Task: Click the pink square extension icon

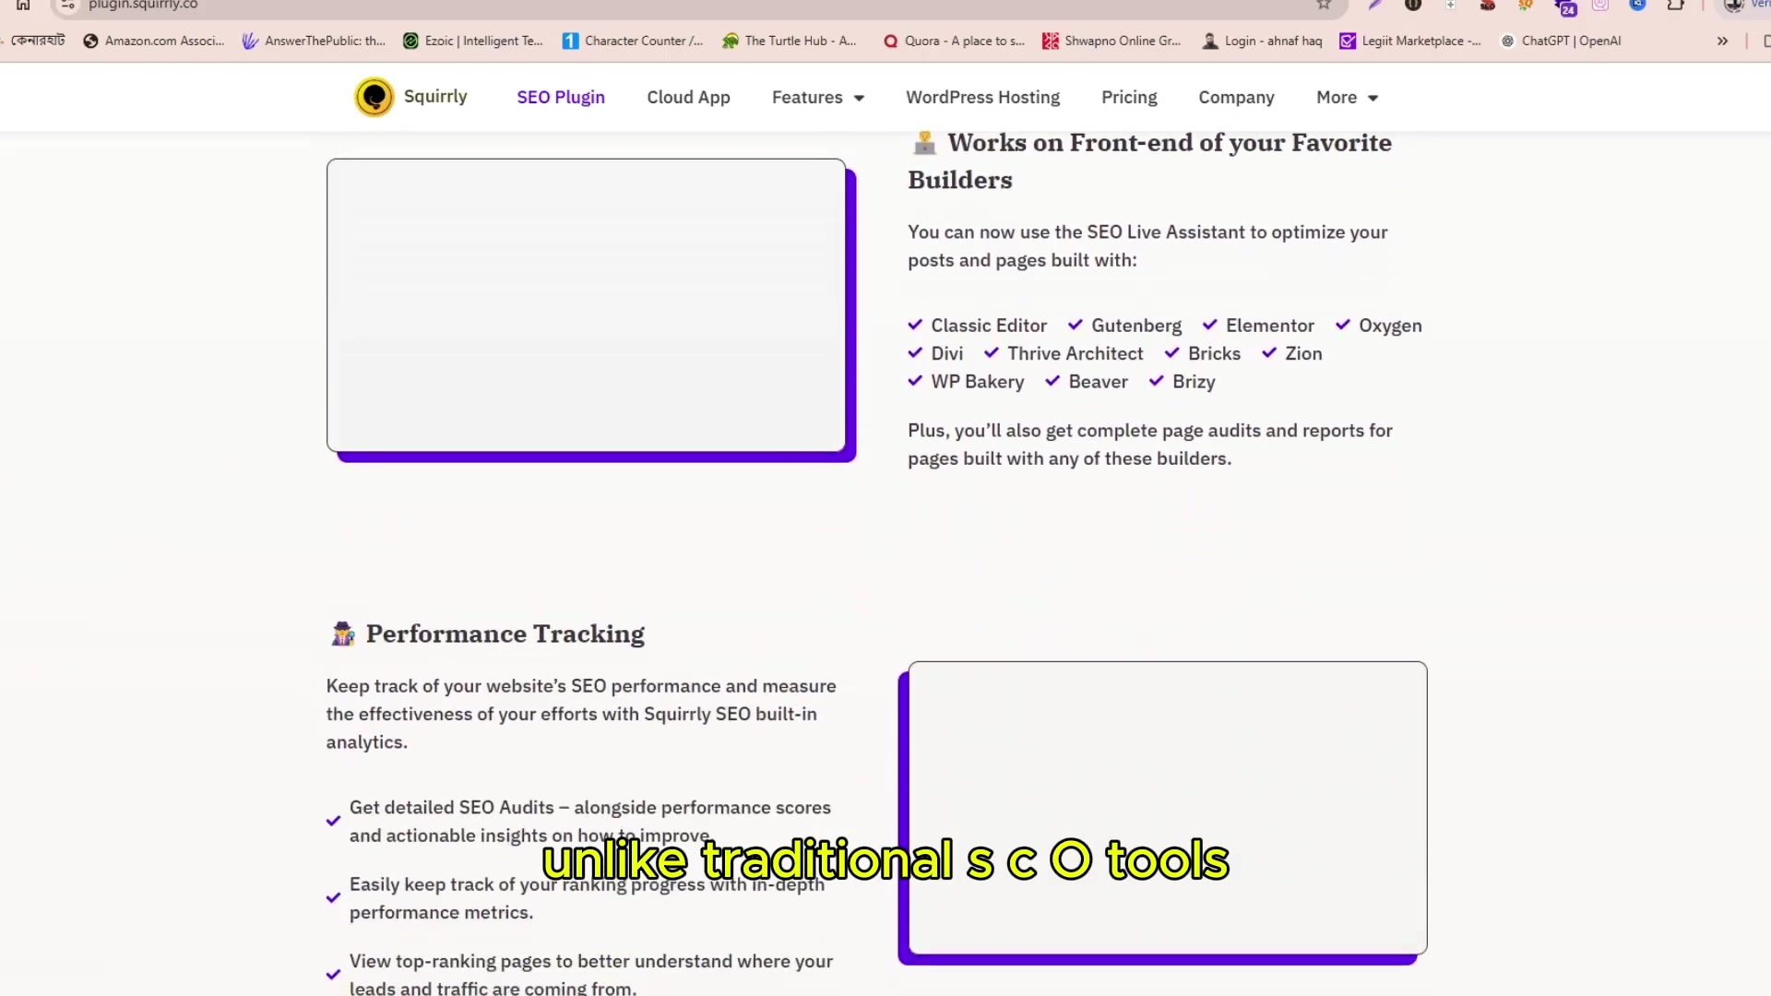Action: point(1600,5)
